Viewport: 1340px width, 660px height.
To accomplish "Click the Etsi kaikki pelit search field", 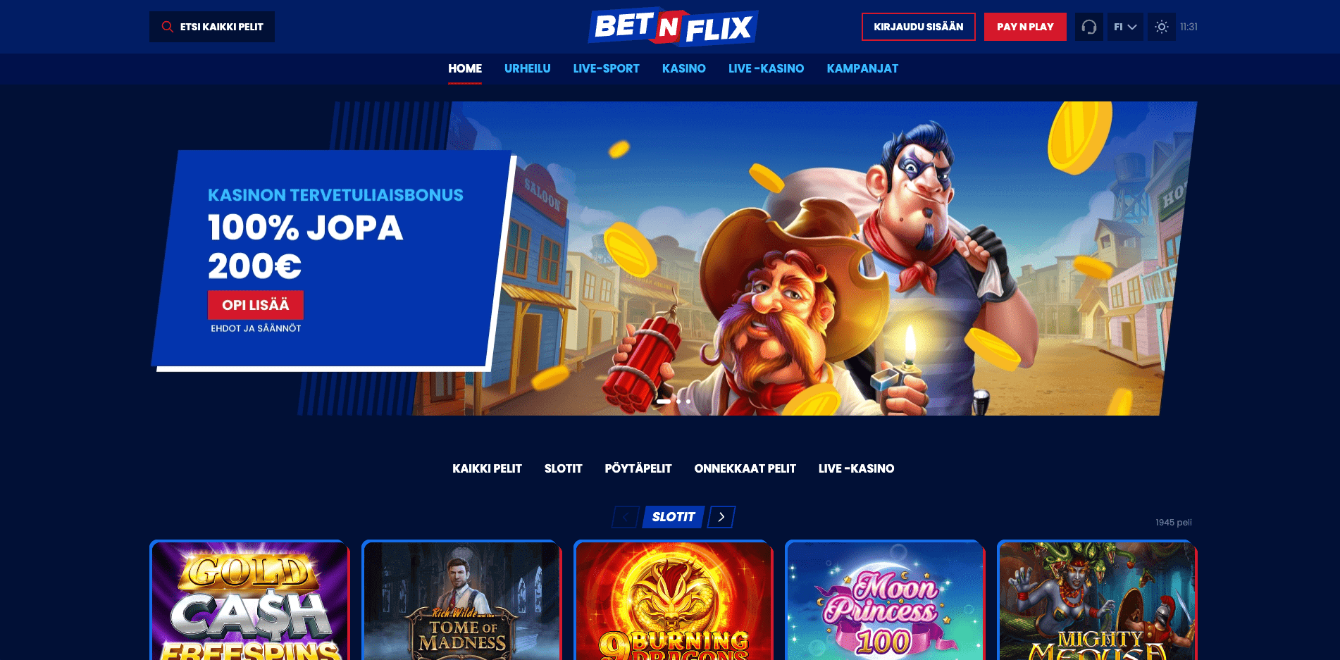I will coord(212,27).
